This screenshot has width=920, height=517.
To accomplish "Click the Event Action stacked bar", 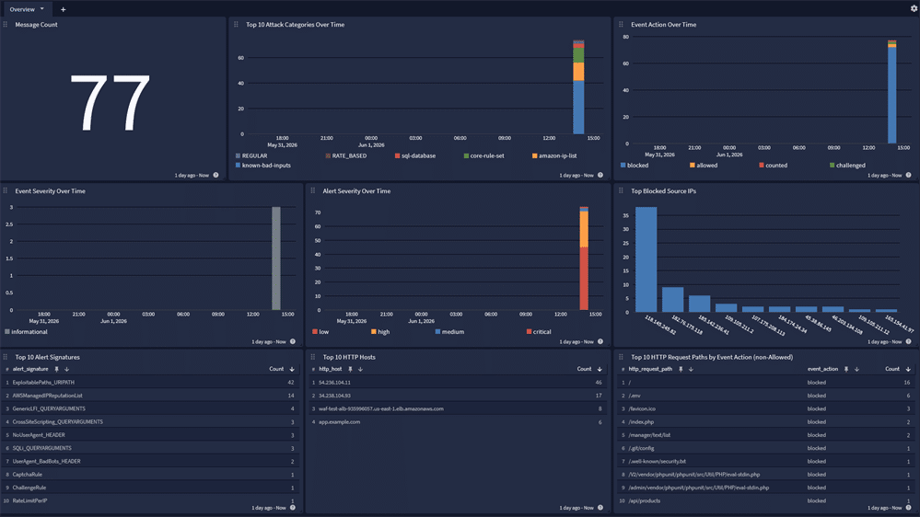I will (x=891, y=91).
